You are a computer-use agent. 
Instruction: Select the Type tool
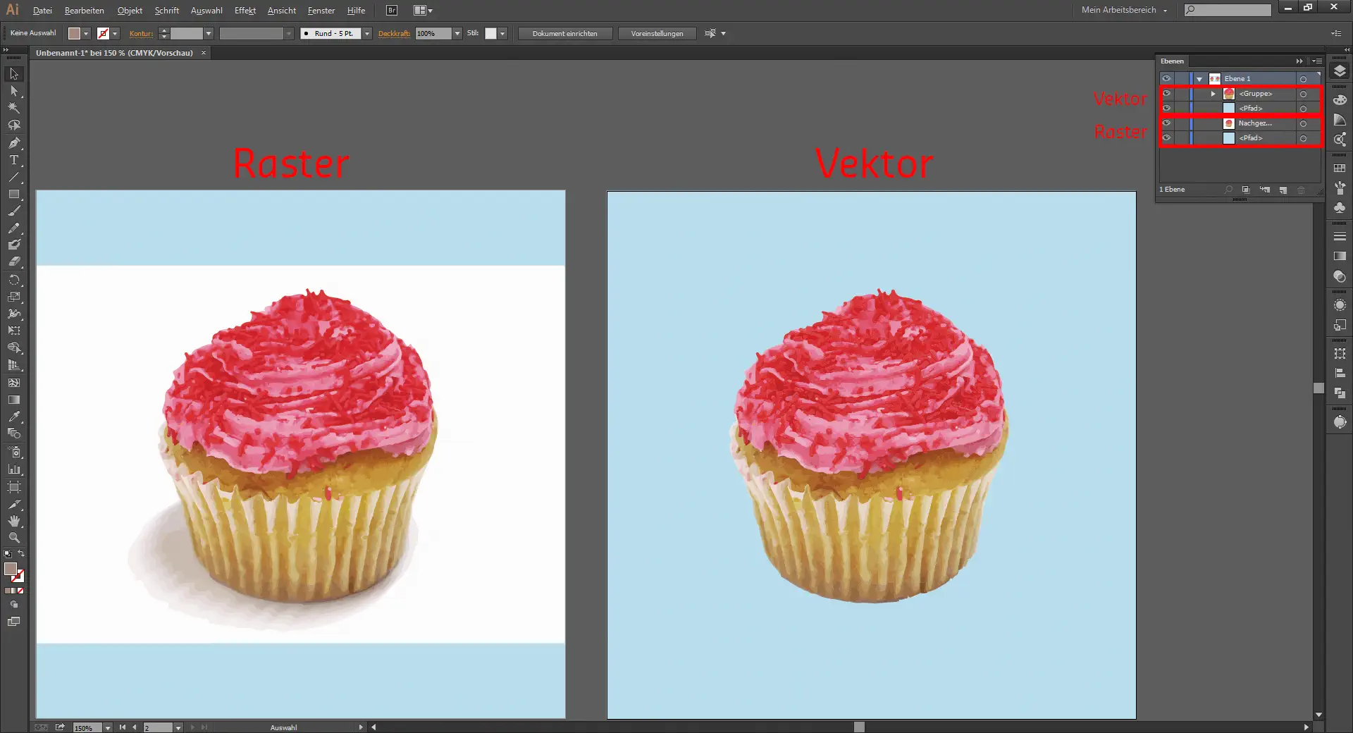tap(13, 160)
